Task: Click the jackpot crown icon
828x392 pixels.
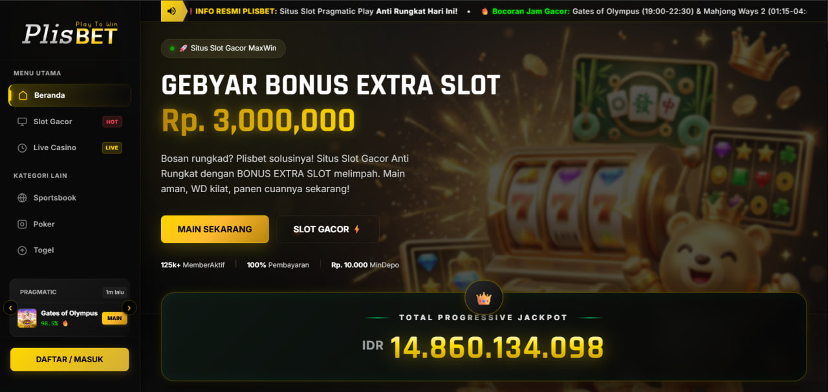Action: 484,298
